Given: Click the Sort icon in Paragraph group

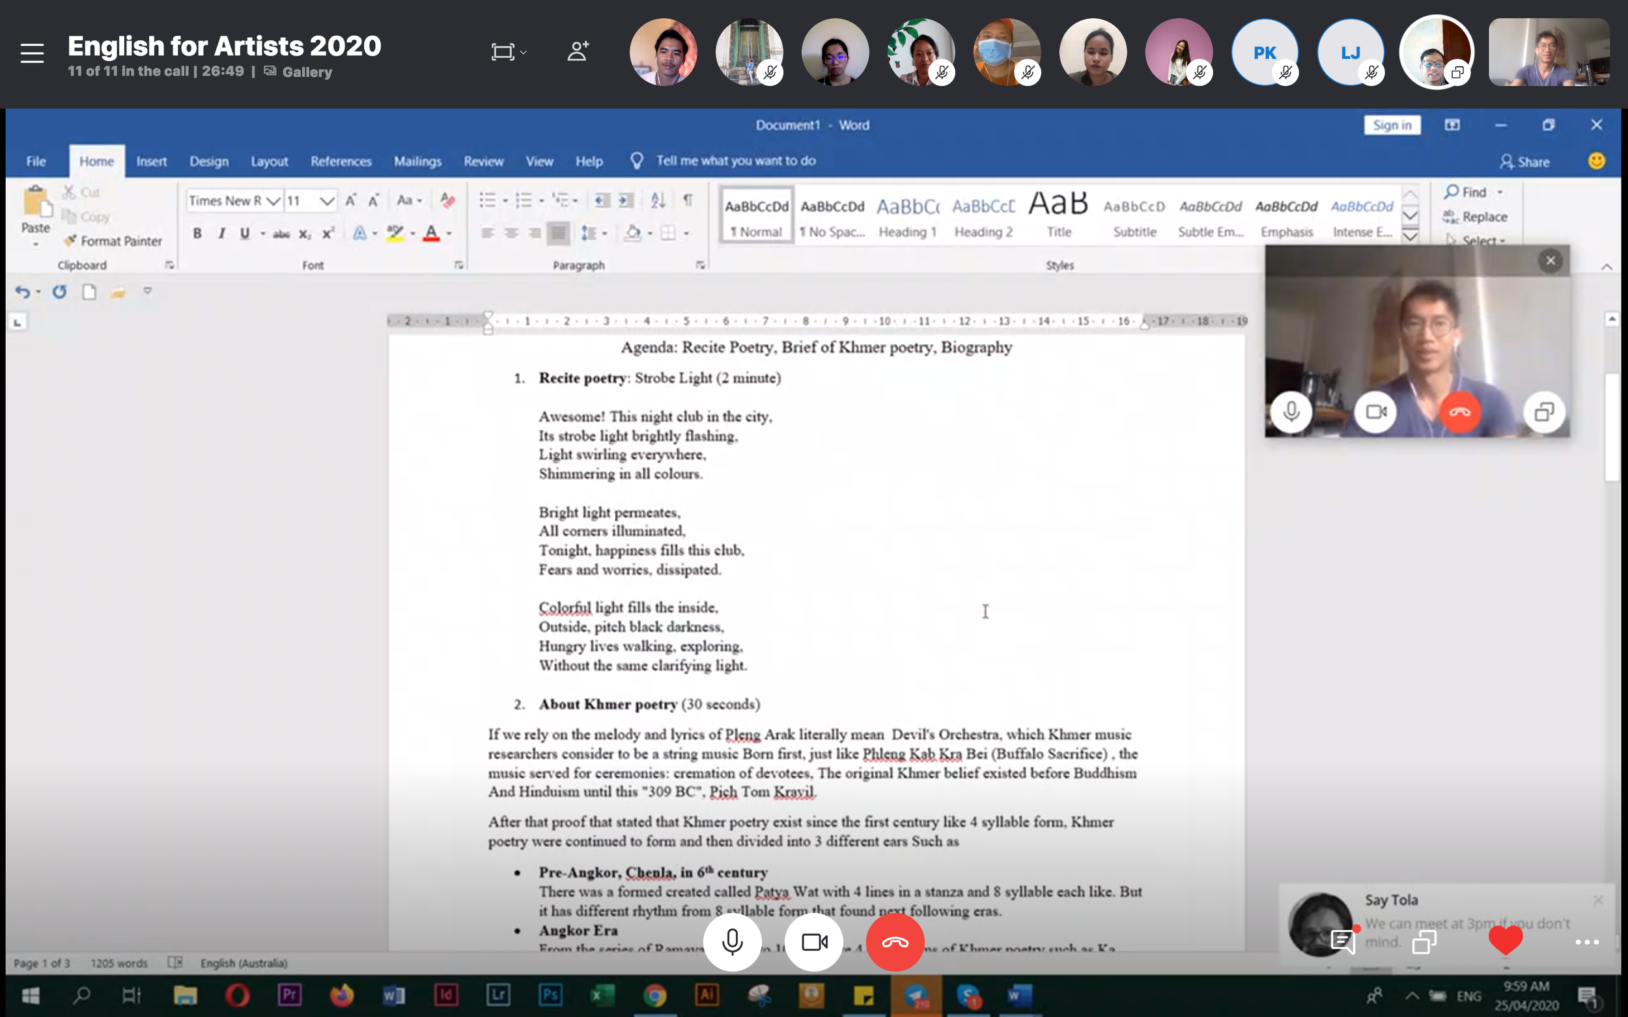Looking at the screenshot, I should (x=658, y=200).
